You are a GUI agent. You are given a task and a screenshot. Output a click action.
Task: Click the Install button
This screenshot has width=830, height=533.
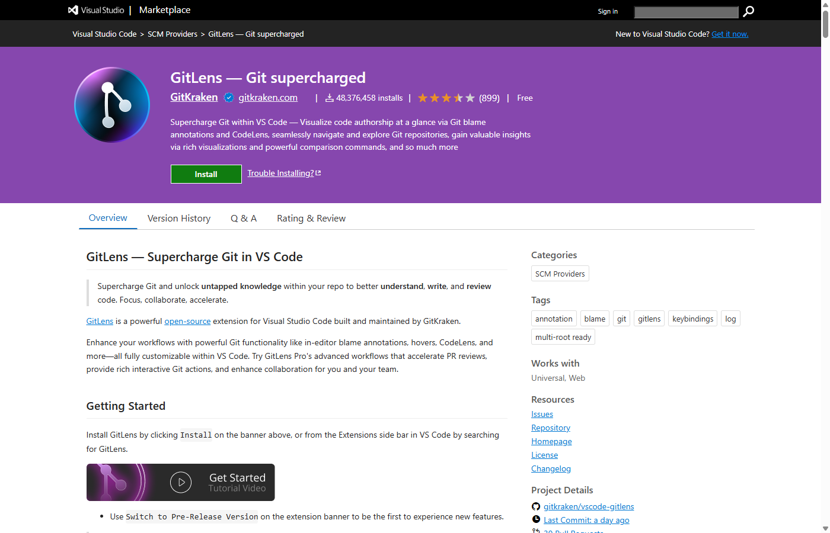pos(206,174)
